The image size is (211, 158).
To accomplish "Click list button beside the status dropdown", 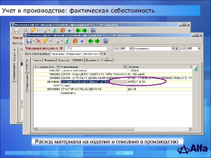I will pyautogui.click(x=176, y=49).
